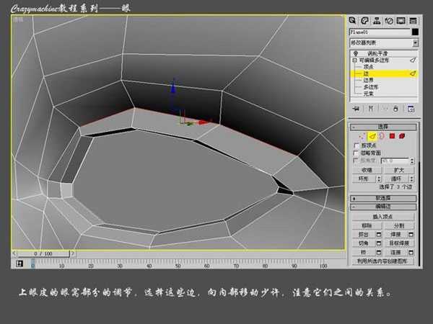This screenshot has height=324, width=433.
Task: Toggle the grayed 按角度 checkbox
Action: tap(356, 161)
